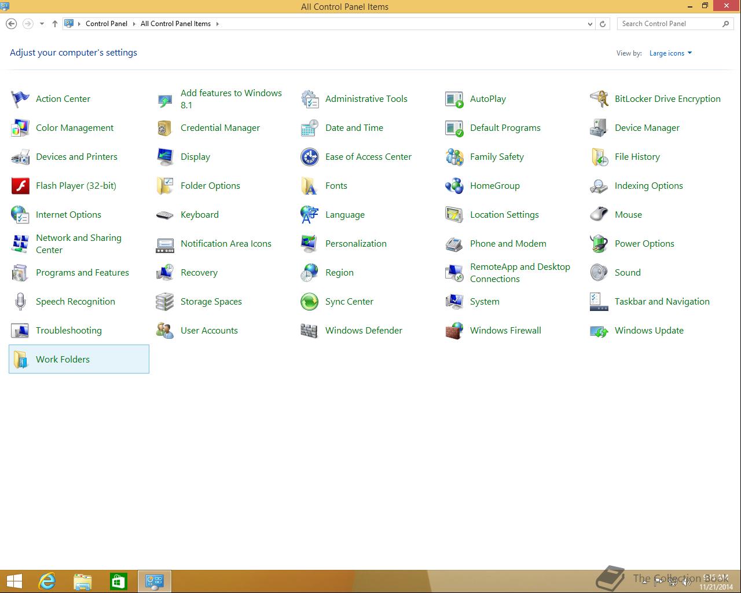
Task: Open the Region link
Action: pyautogui.click(x=339, y=273)
